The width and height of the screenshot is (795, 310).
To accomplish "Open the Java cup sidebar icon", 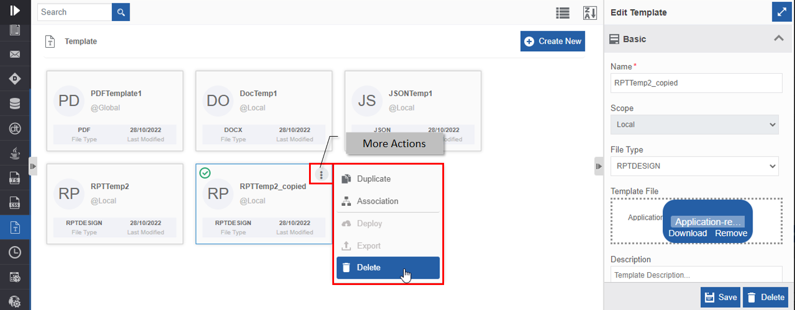I will click(x=15, y=154).
